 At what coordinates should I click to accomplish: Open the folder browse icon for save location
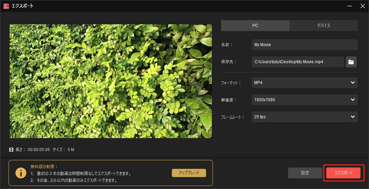click(x=351, y=62)
